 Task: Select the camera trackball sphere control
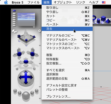(26, 78)
